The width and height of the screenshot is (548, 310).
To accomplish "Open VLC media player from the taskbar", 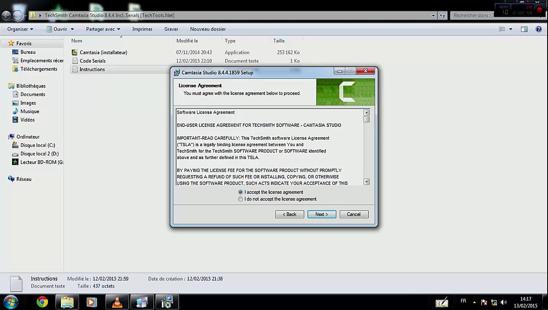I will point(117,302).
